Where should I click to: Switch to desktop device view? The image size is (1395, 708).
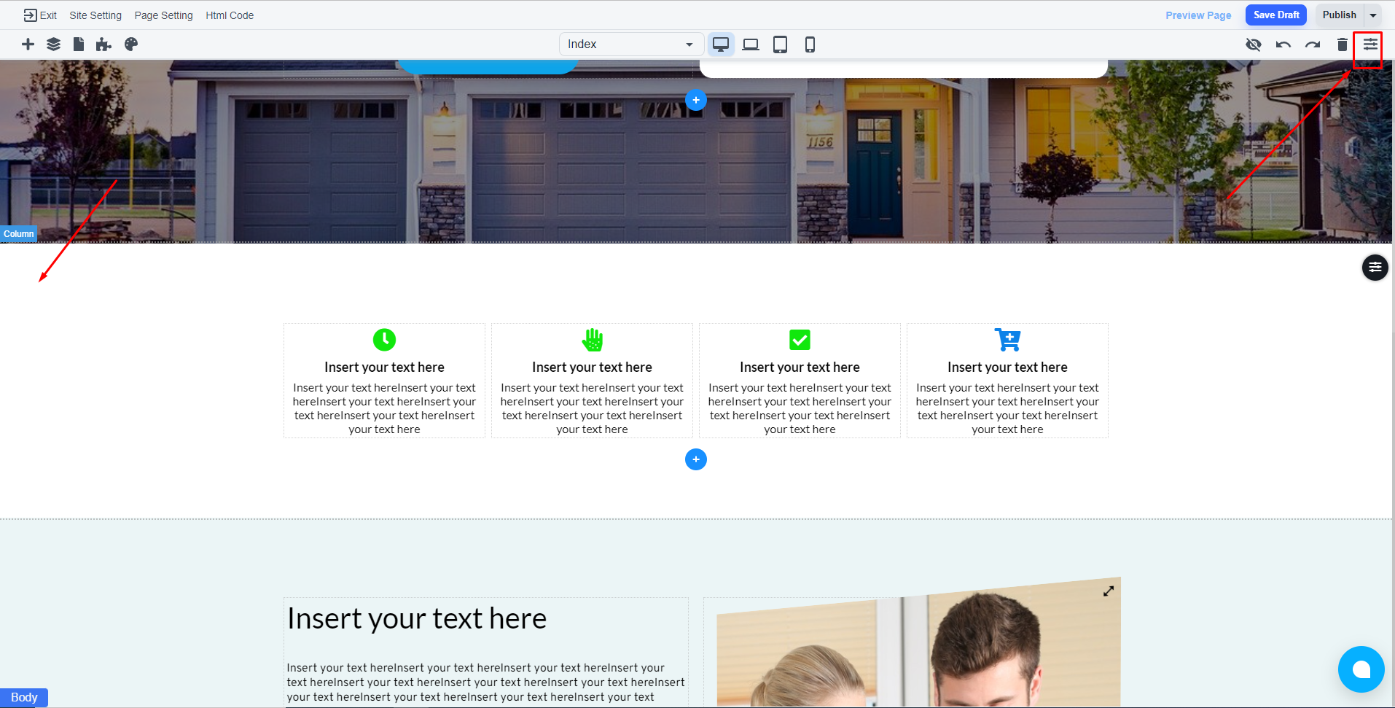point(721,44)
